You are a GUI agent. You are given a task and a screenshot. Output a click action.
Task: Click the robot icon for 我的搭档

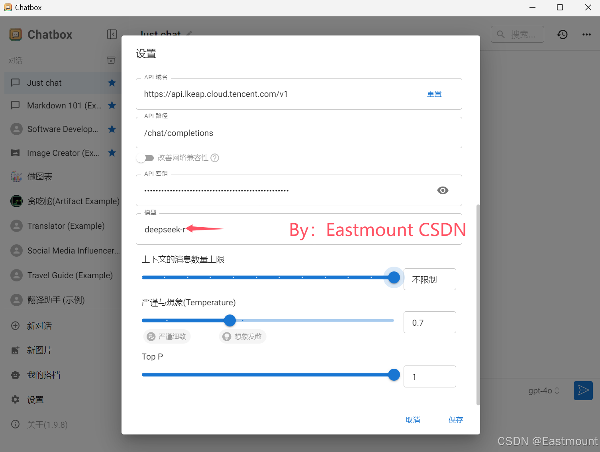[16, 375]
